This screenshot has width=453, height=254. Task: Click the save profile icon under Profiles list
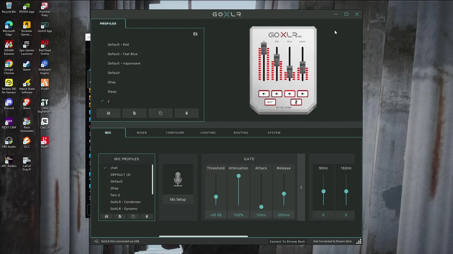click(108, 113)
